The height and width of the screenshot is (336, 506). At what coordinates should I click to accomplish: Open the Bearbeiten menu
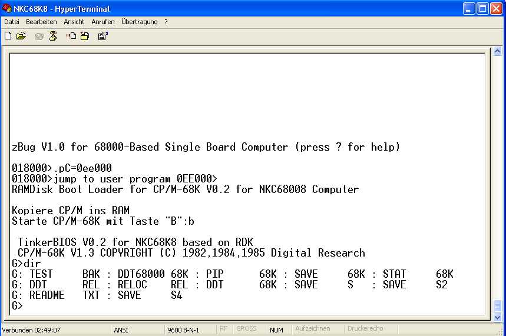click(41, 22)
